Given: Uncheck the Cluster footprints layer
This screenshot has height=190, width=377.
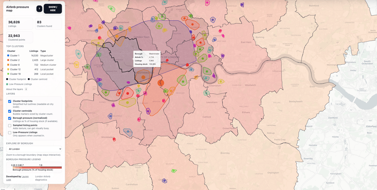Looking at the screenshot, I should 10,101.
